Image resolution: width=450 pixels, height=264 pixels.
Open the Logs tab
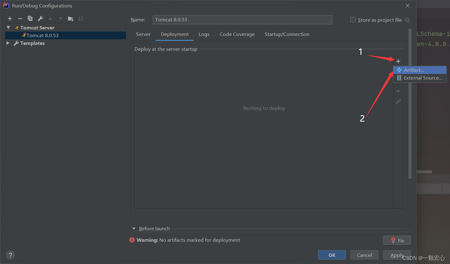click(x=204, y=34)
